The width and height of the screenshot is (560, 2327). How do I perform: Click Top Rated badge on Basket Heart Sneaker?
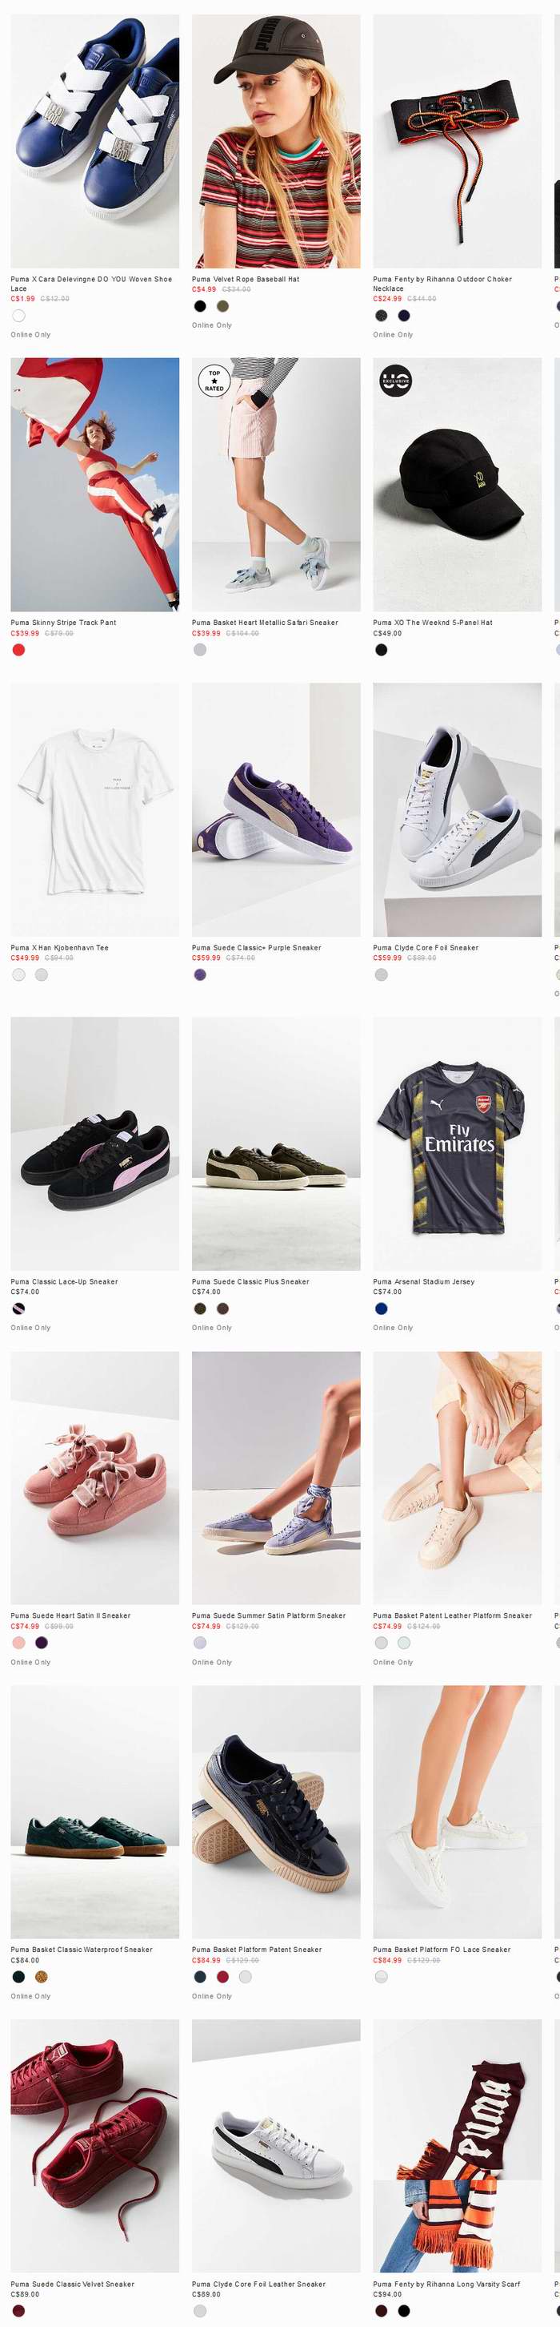(214, 381)
